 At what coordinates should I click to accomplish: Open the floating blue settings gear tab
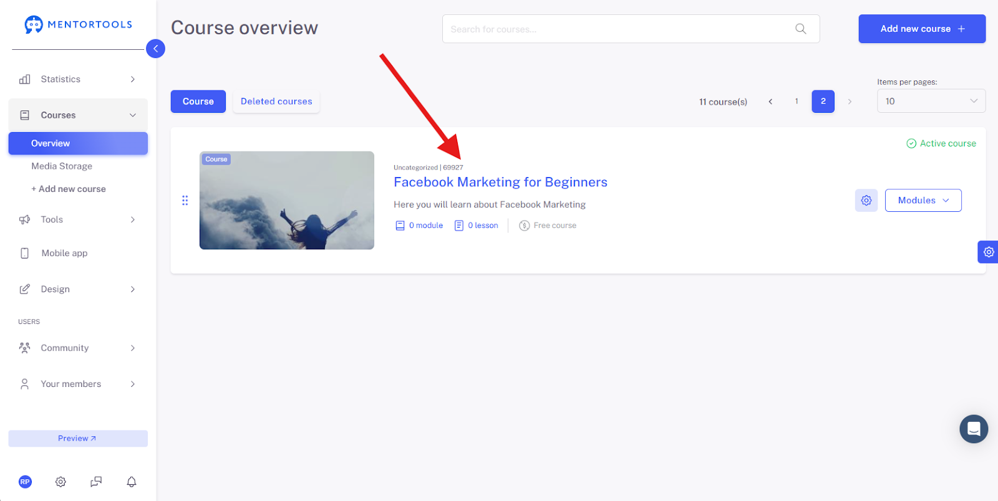pos(989,252)
